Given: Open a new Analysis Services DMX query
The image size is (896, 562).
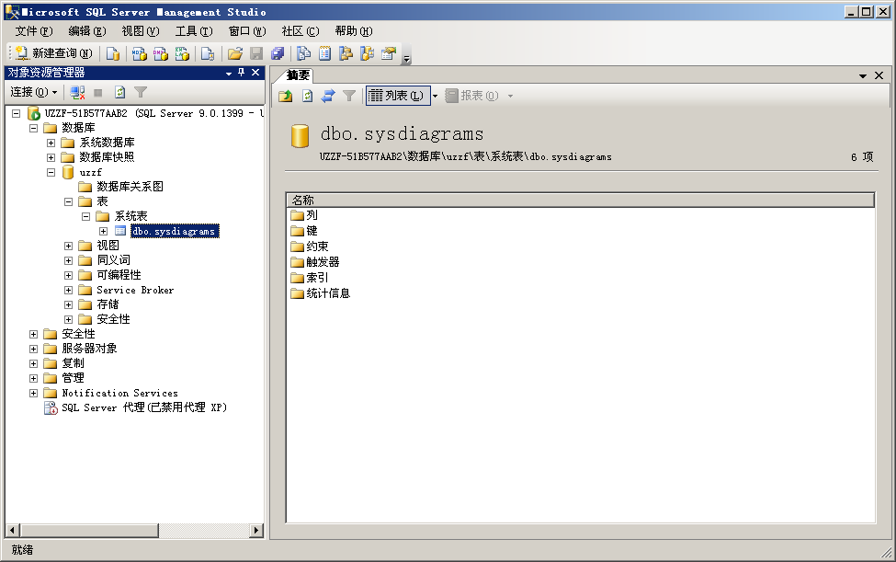Looking at the screenshot, I should [x=161, y=53].
